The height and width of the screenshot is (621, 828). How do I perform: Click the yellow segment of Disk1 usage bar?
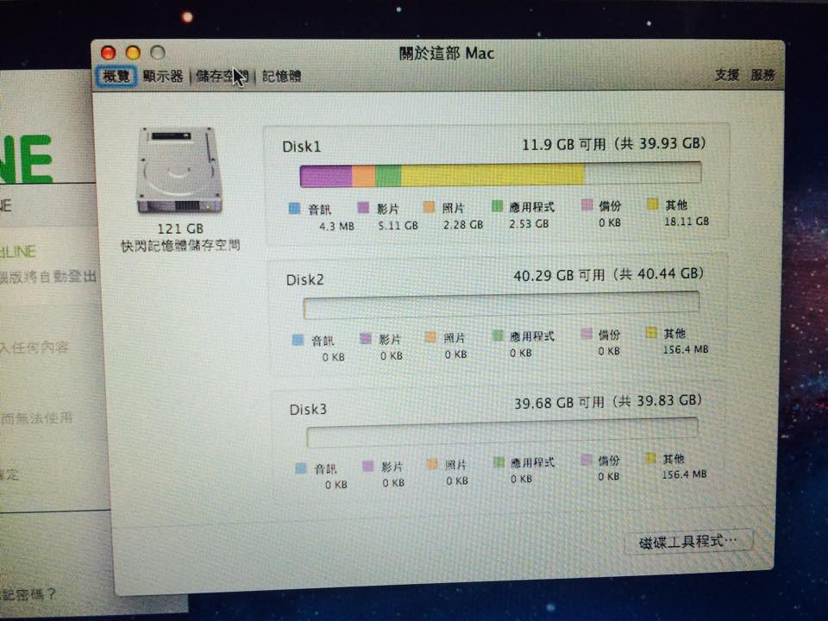pos(492,175)
